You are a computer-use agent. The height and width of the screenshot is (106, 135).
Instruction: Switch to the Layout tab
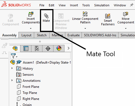click(x=26, y=35)
